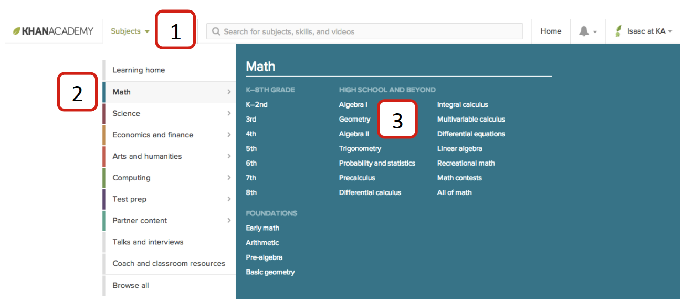The height and width of the screenshot is (302, 683).
Task: Expand the Math submenu chevron
Action: coord(229,92)
